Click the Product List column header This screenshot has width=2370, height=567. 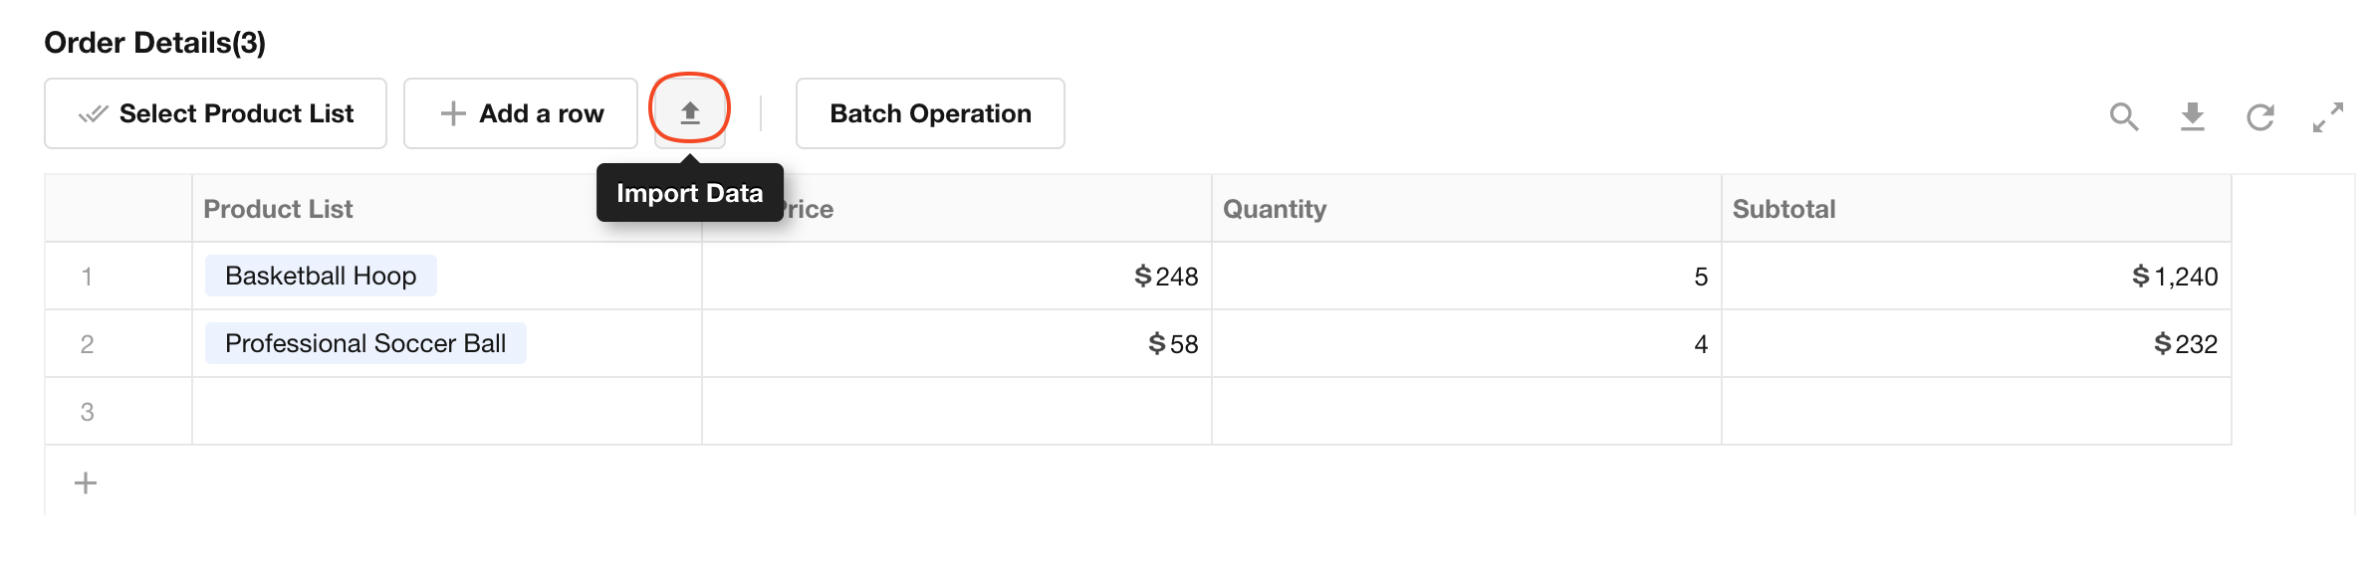point(279,209)
